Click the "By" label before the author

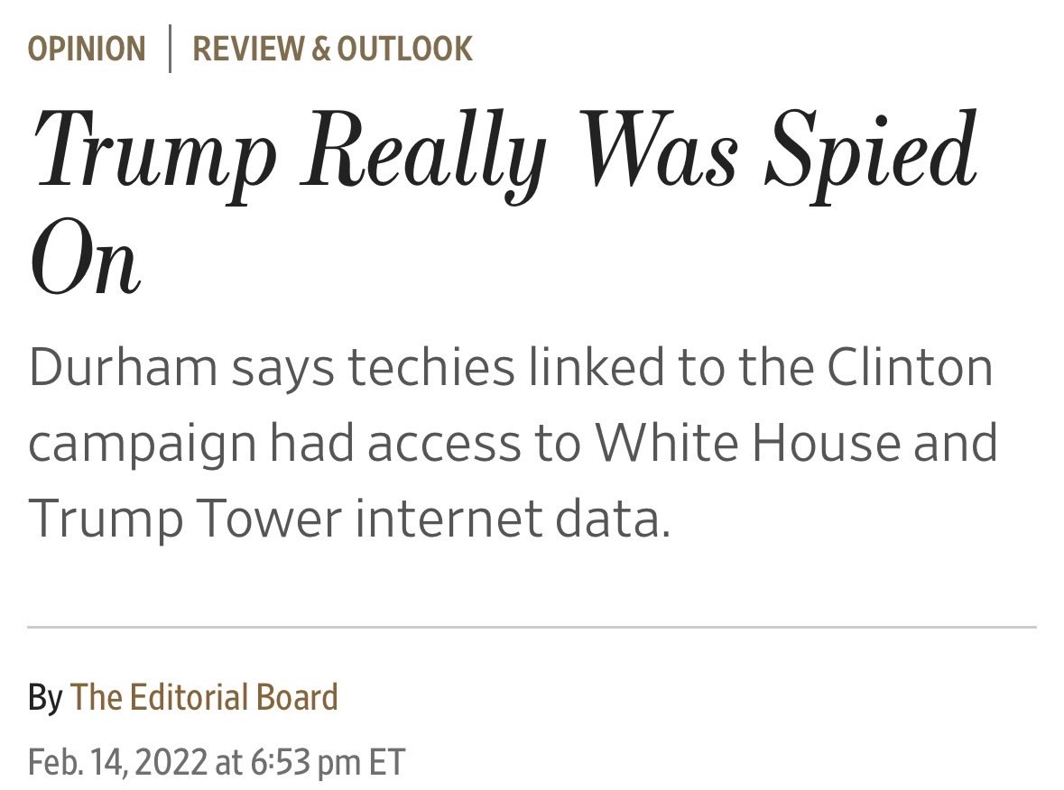tap(44, 697)
